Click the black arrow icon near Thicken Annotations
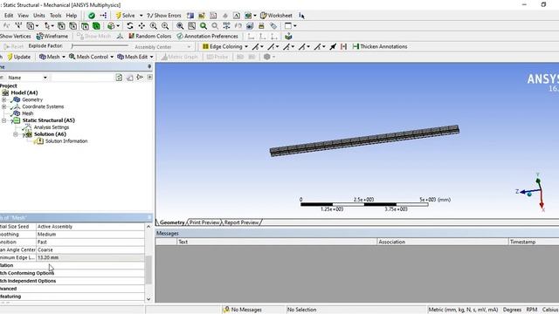This screenshot has width=559, height=314. coord(333,46)
